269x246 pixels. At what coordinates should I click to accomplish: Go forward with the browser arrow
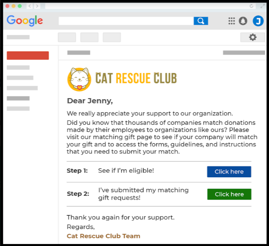click(x=37, y=6)
